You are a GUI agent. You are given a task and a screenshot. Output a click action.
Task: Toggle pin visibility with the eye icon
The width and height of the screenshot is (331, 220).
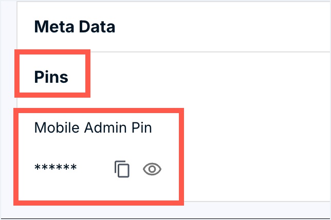point(152,169)
